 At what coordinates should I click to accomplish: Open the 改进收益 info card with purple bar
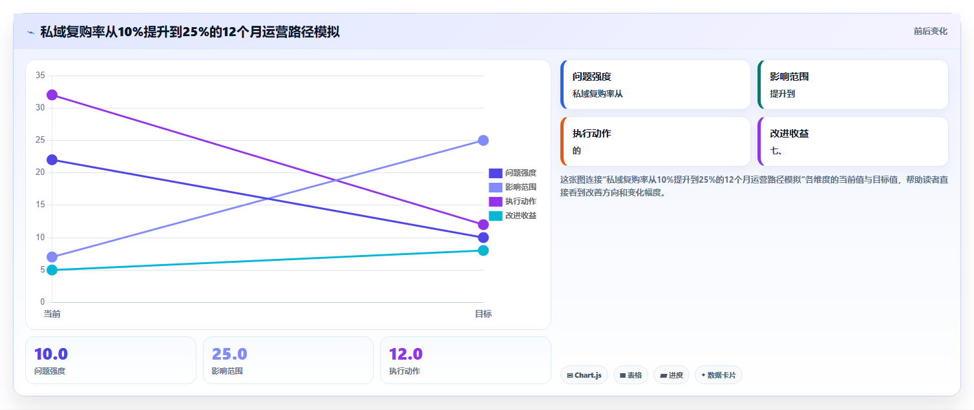pyautogui.click(x=853, y=141)
